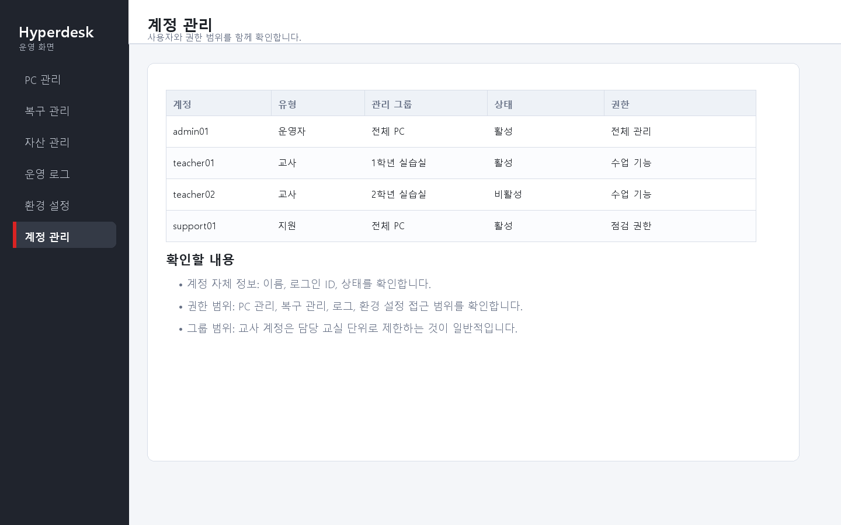The height and width of the screenshot is (525, 841).
Task: Click 활성 status of teacher01
Action: coord(546,163)
